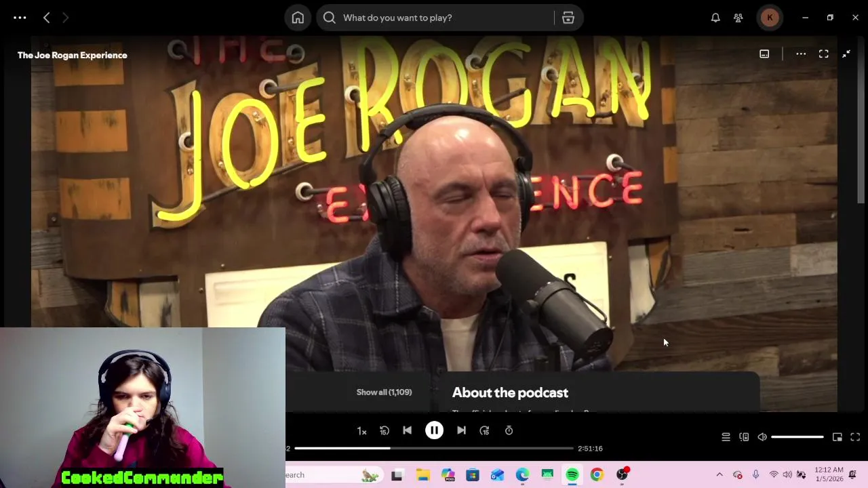The height and width of the screenshot is (488, 868).
Task: Click Spotify taskbar icon
Action: pos(572,475)
